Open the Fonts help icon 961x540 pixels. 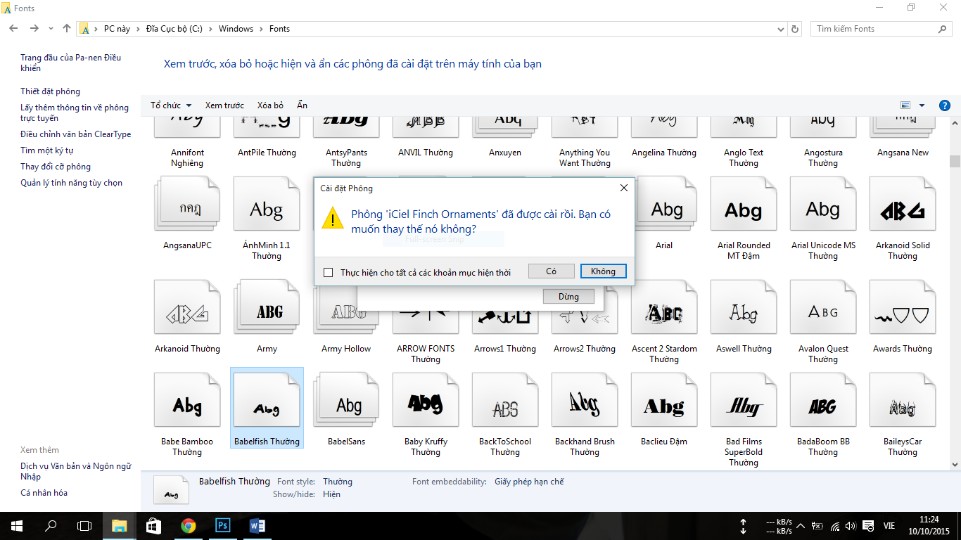[x=945, y=105]
